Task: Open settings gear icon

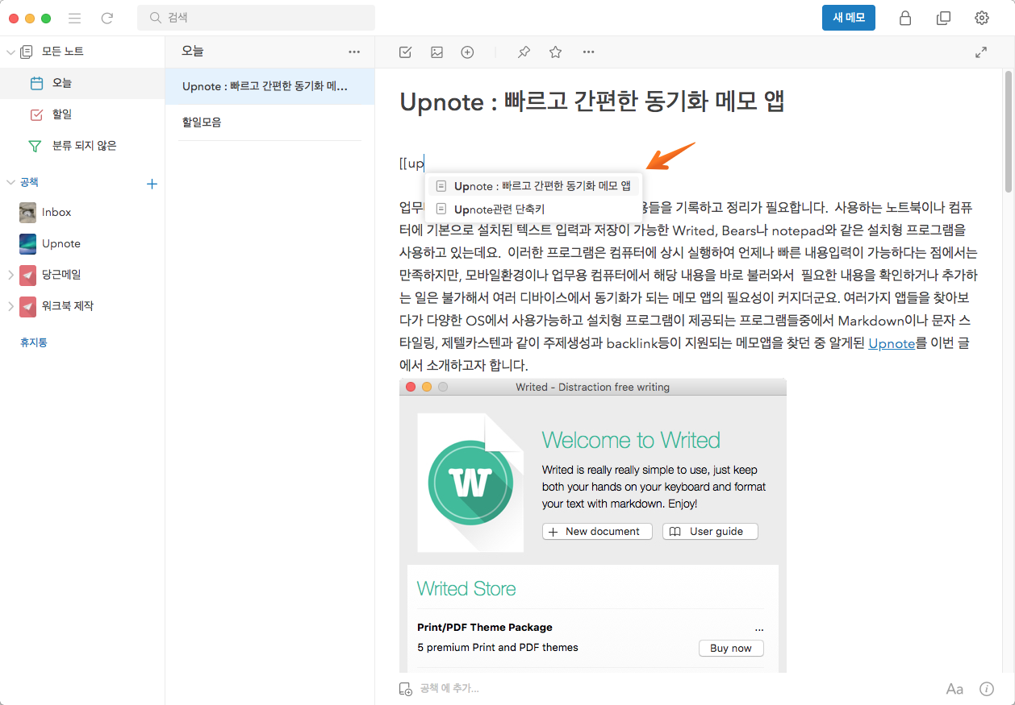Action: pos(982,18)
